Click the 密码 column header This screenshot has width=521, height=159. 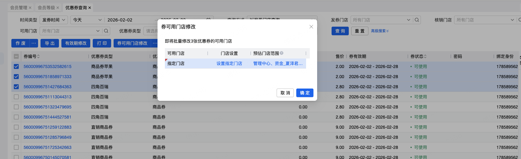tap(458, 56)
